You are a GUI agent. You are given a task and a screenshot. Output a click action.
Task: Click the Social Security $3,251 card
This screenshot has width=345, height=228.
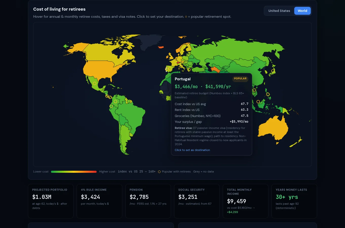tap(197, 201)
